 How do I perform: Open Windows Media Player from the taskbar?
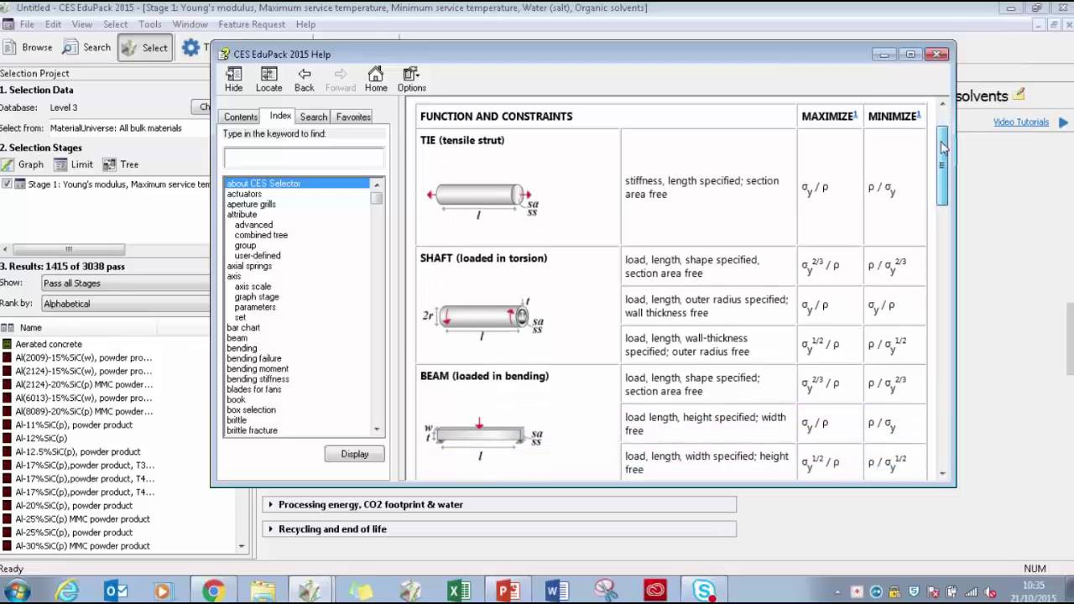click(x=164, y=591)
